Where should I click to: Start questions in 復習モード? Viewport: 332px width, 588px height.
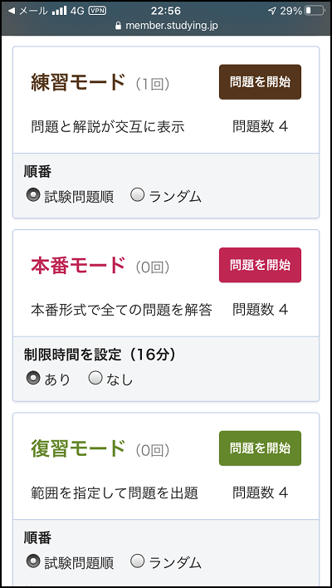(x=260, y=448)
